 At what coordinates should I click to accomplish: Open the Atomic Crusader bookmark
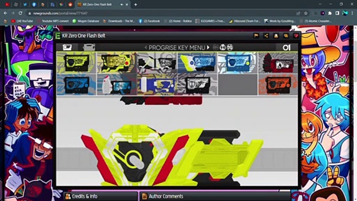(315, 21)
